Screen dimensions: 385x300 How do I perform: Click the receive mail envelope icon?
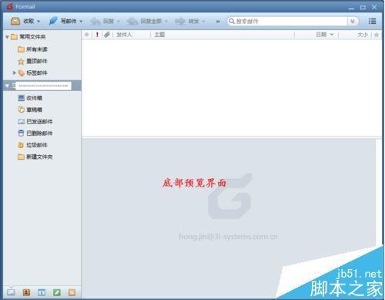click(15, 21)
